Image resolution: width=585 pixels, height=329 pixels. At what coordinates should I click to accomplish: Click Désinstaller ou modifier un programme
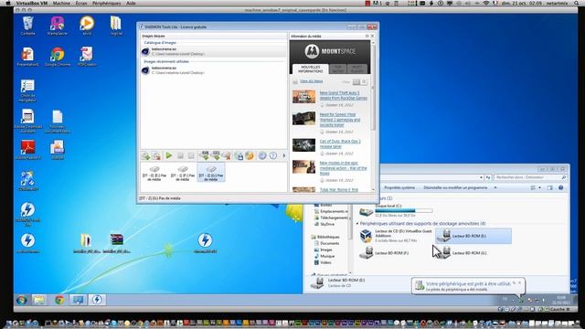[x=455, y=187]
